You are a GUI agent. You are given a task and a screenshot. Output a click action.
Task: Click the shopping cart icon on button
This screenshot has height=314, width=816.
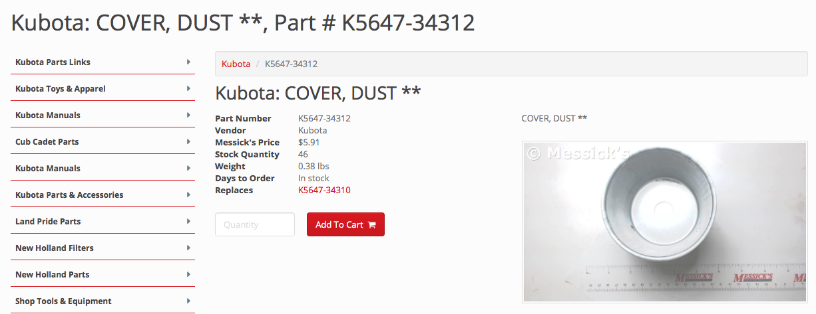(371, 224)
